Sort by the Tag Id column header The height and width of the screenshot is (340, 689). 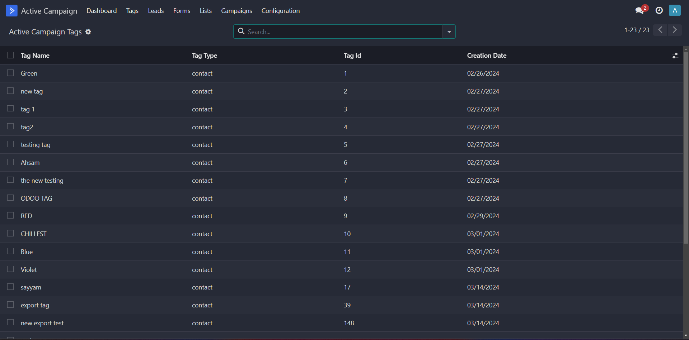point(352,56)
